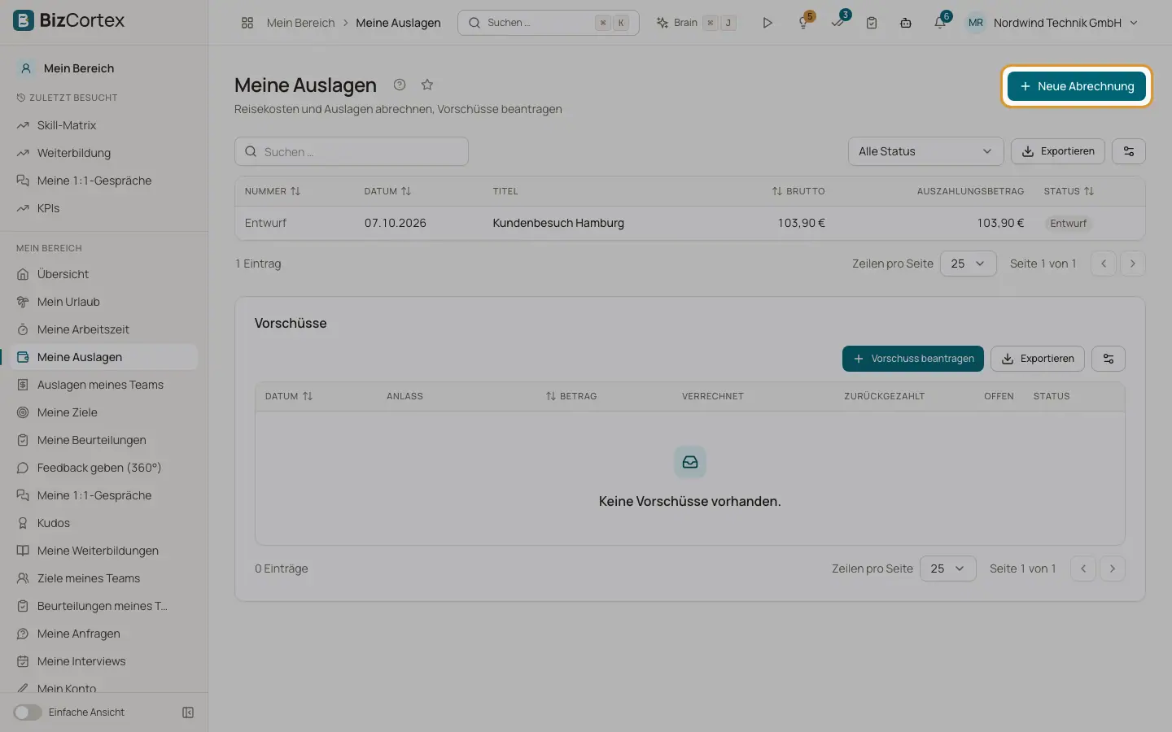Viewport: 1172px width, 732px height.
Task: Click Vorschuss beantragen button
Action: click(x=913, y=359)
